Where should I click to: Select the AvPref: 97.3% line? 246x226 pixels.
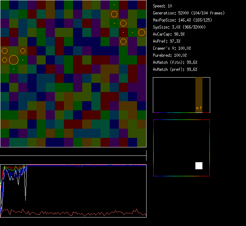tap(167, 41)
